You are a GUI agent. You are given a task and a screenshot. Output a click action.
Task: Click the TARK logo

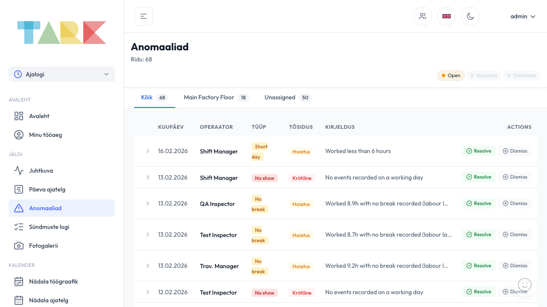(x=62, y=32)
